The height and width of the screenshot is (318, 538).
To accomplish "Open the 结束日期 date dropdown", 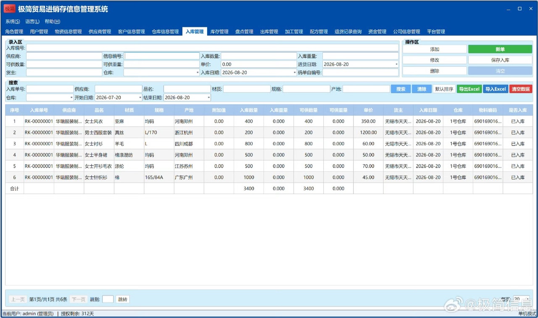I will pyautogui.click(x=208, y=97).
